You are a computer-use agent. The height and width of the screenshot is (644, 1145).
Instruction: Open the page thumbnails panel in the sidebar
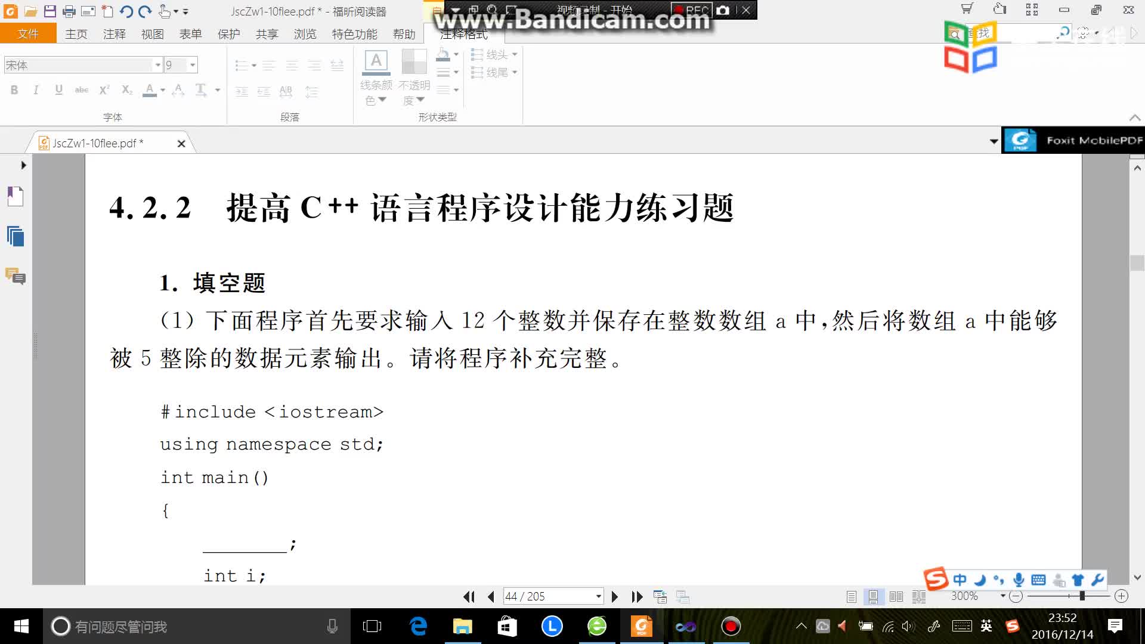16,236
